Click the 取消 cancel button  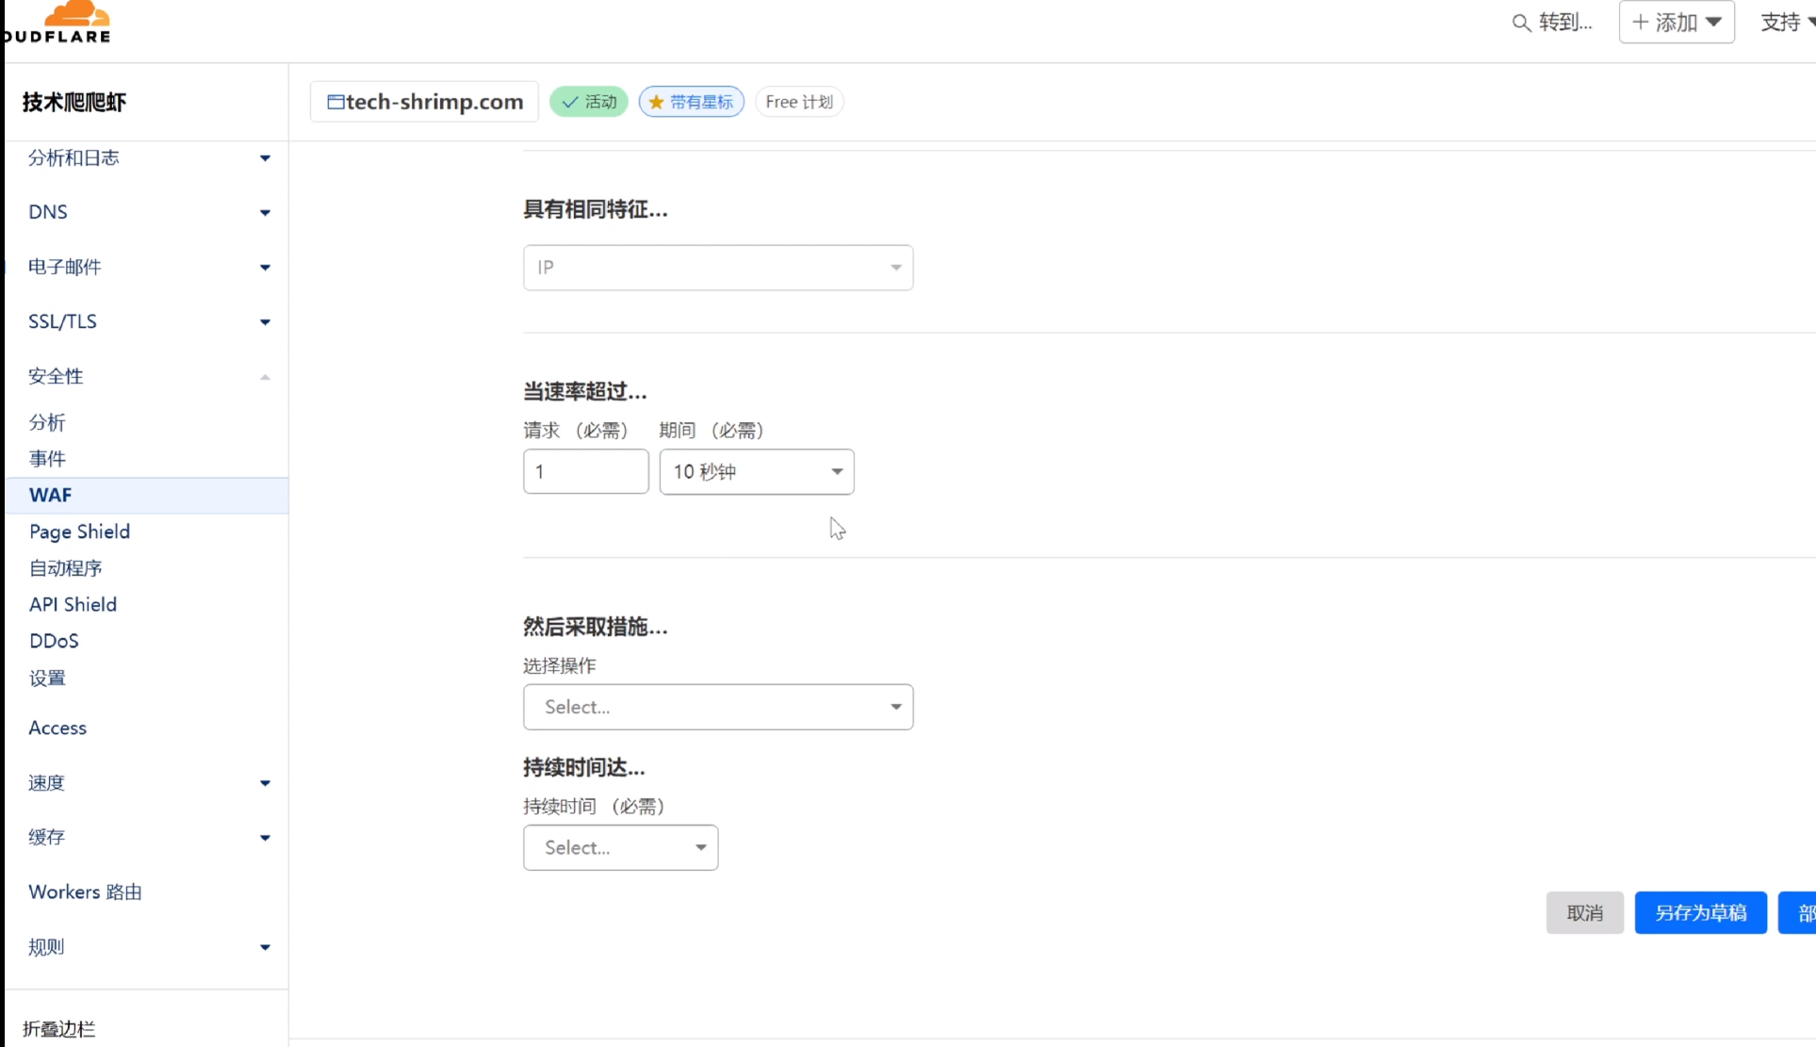(x=1584, y=912)
